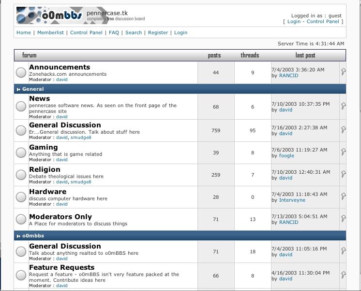Click the foogle username in Gaming's last post

(x=286, y=156)
